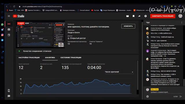185x104 pixels.
Task: Expand the Число зрителей metric dropdown
Action: [x=119, y=72]
